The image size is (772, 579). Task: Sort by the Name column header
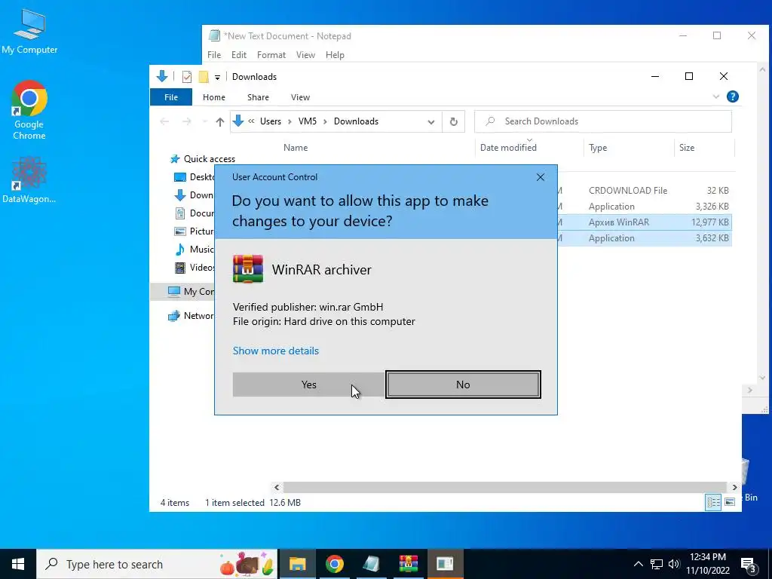pos(296,147)
